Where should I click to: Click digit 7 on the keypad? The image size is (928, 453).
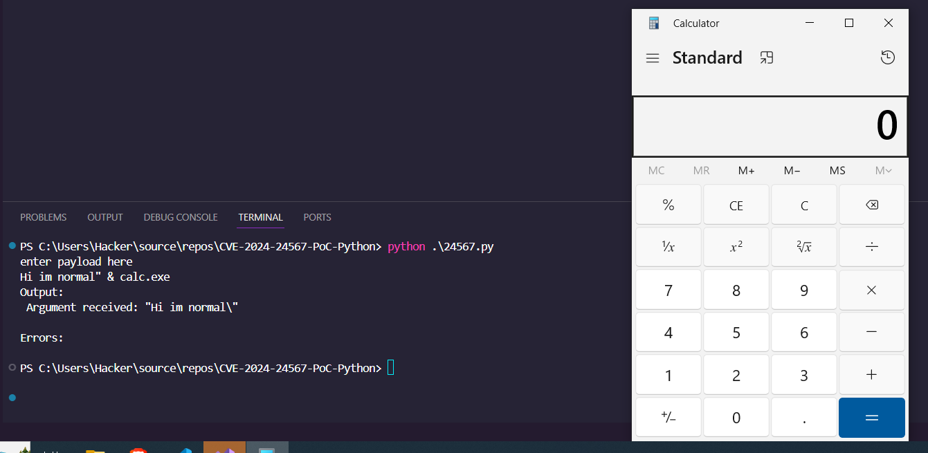668,290
